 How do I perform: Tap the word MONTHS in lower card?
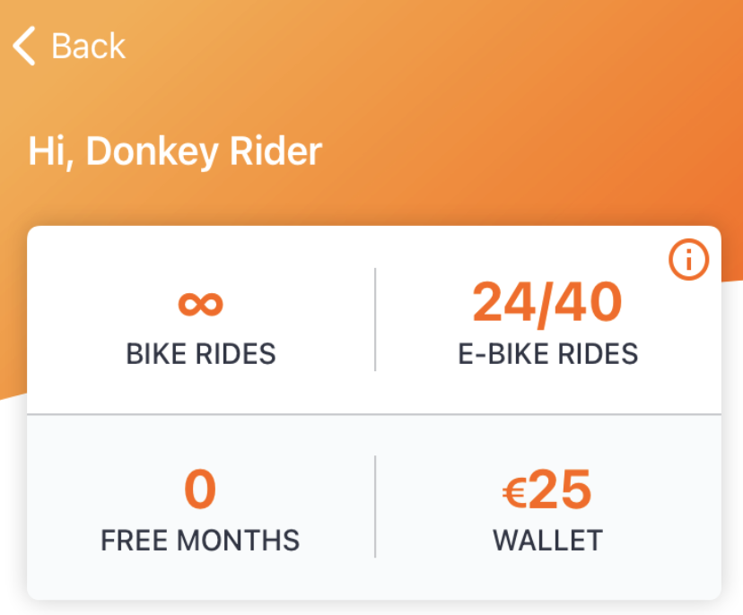coord(239,541)
